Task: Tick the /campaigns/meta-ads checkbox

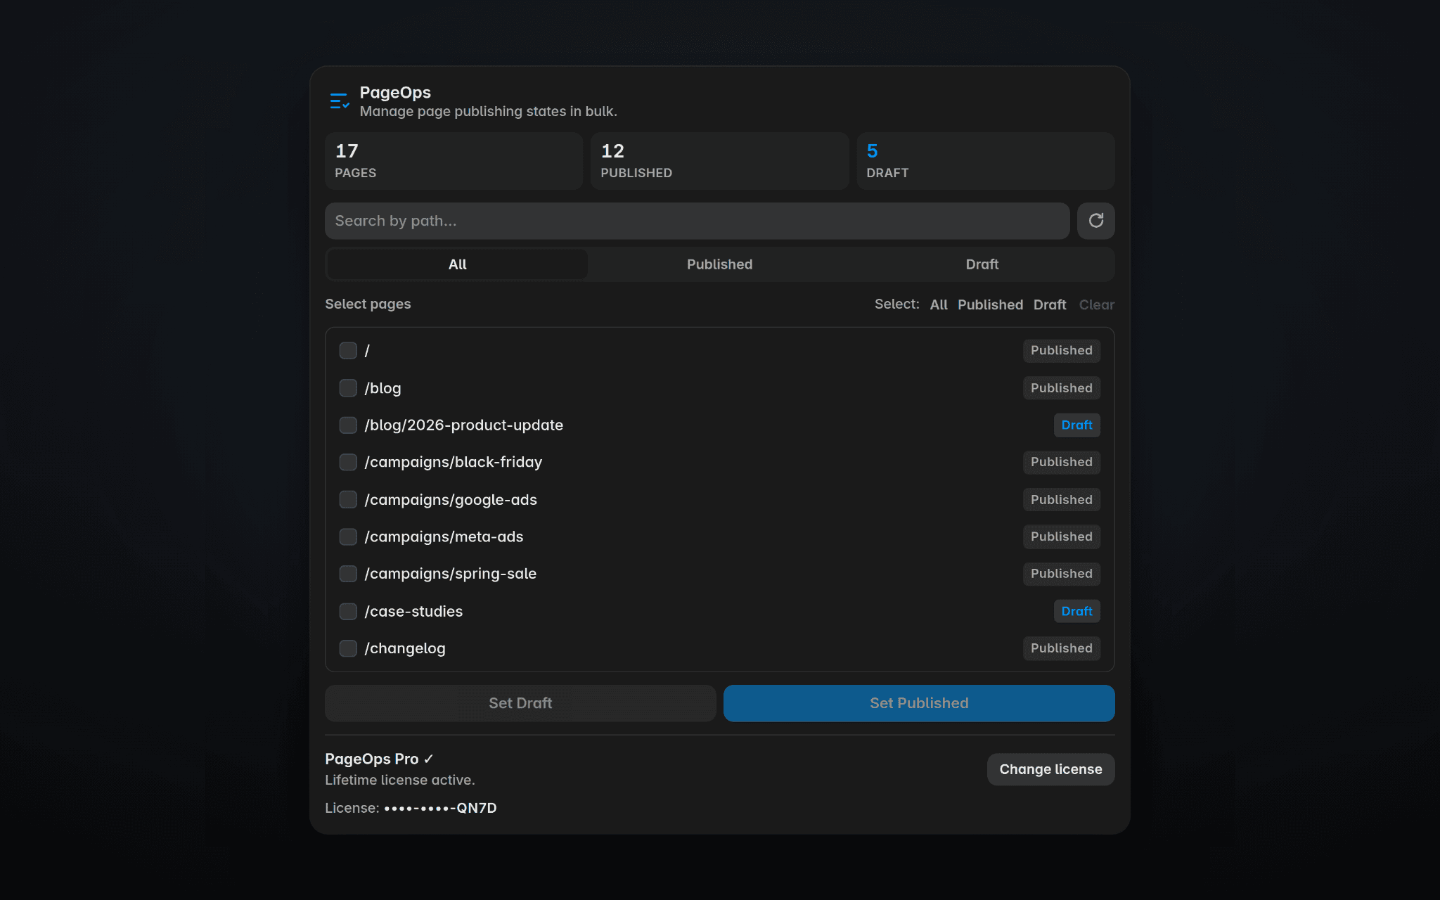Action: click(x=348, y=536)
